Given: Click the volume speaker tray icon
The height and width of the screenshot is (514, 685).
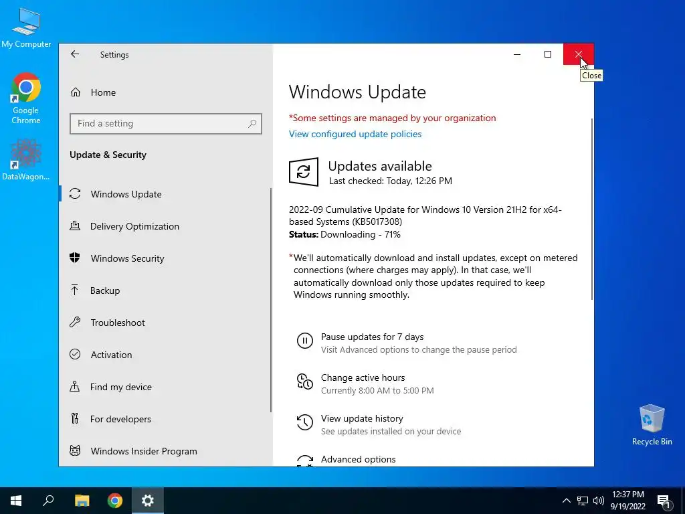Looking at the screenshot, I should (x=599, y=501).
